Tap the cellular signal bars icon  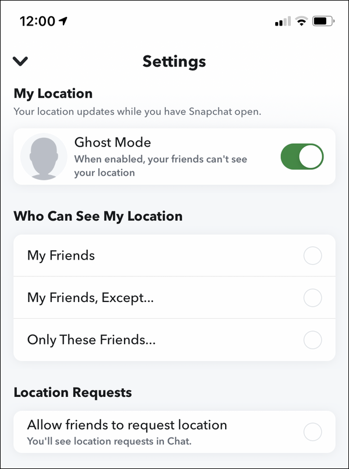tap(283, 21)
